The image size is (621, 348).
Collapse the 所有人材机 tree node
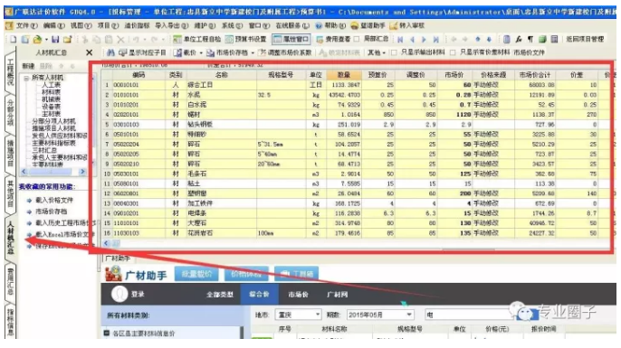pos(26,78)
